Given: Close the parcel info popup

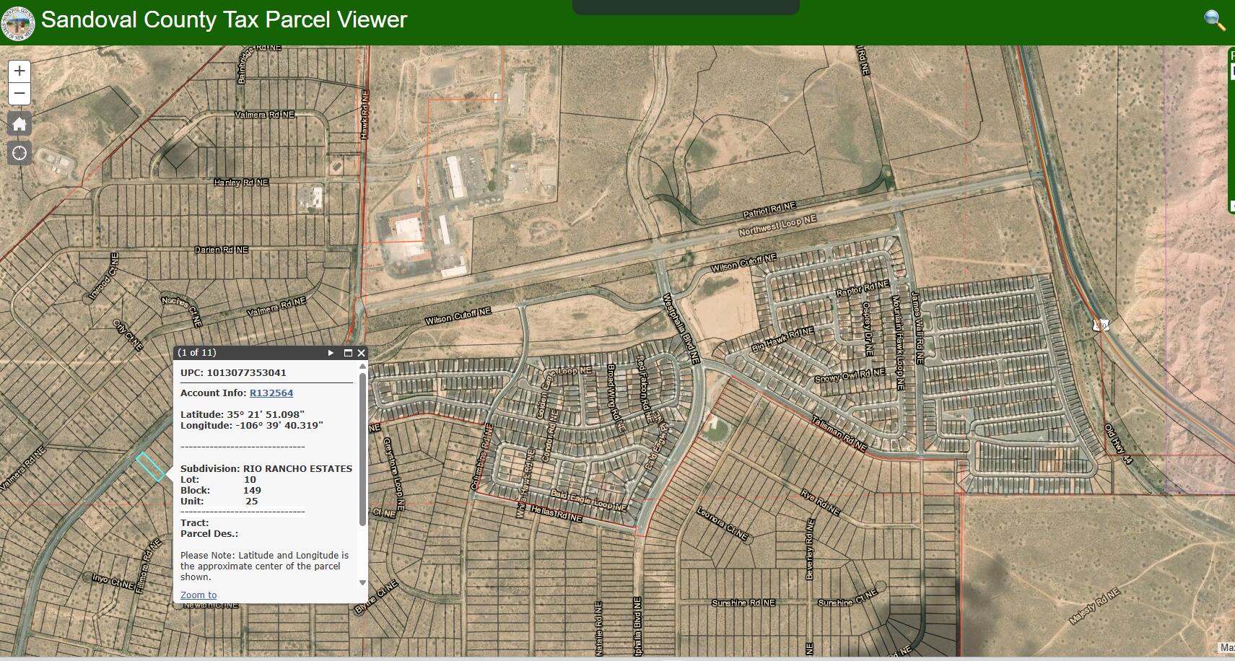Looking at the screenshot, I should 361,353.
